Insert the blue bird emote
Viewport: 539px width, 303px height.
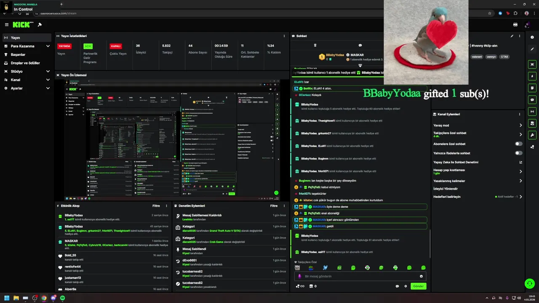click(x=325, y=268)
